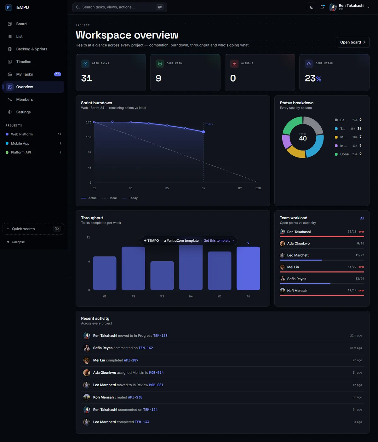Go to the Backlog & Sprints page
The width and height of the screenshot is (378, 442).
coord(33,49)
